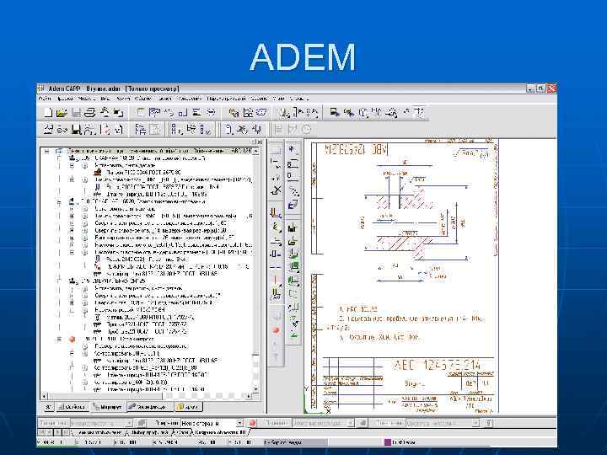This screenshot has width=607, height=455.
Task: Open the Вид menu in menu bar
Action: 105,99
